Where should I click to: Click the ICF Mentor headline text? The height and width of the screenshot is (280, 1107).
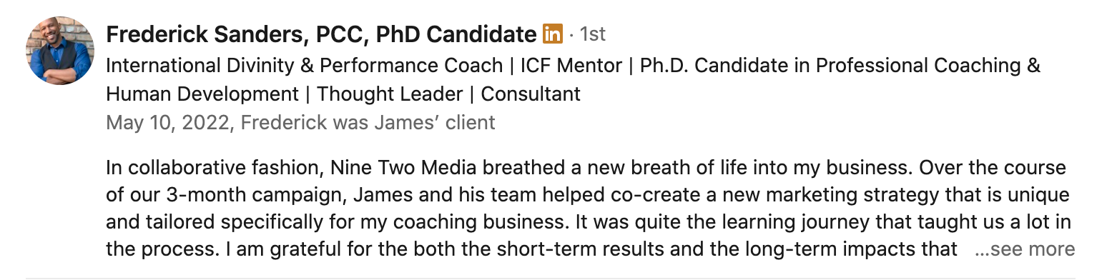pos(569,66)
